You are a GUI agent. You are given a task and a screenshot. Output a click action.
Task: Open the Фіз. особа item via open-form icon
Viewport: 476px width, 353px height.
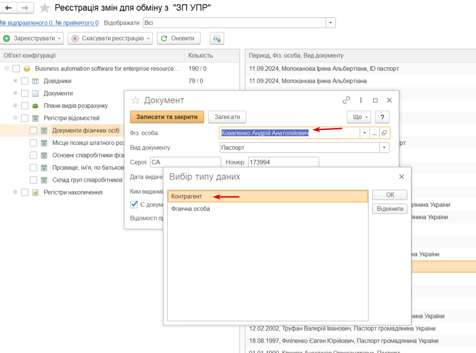click(384, 133)
